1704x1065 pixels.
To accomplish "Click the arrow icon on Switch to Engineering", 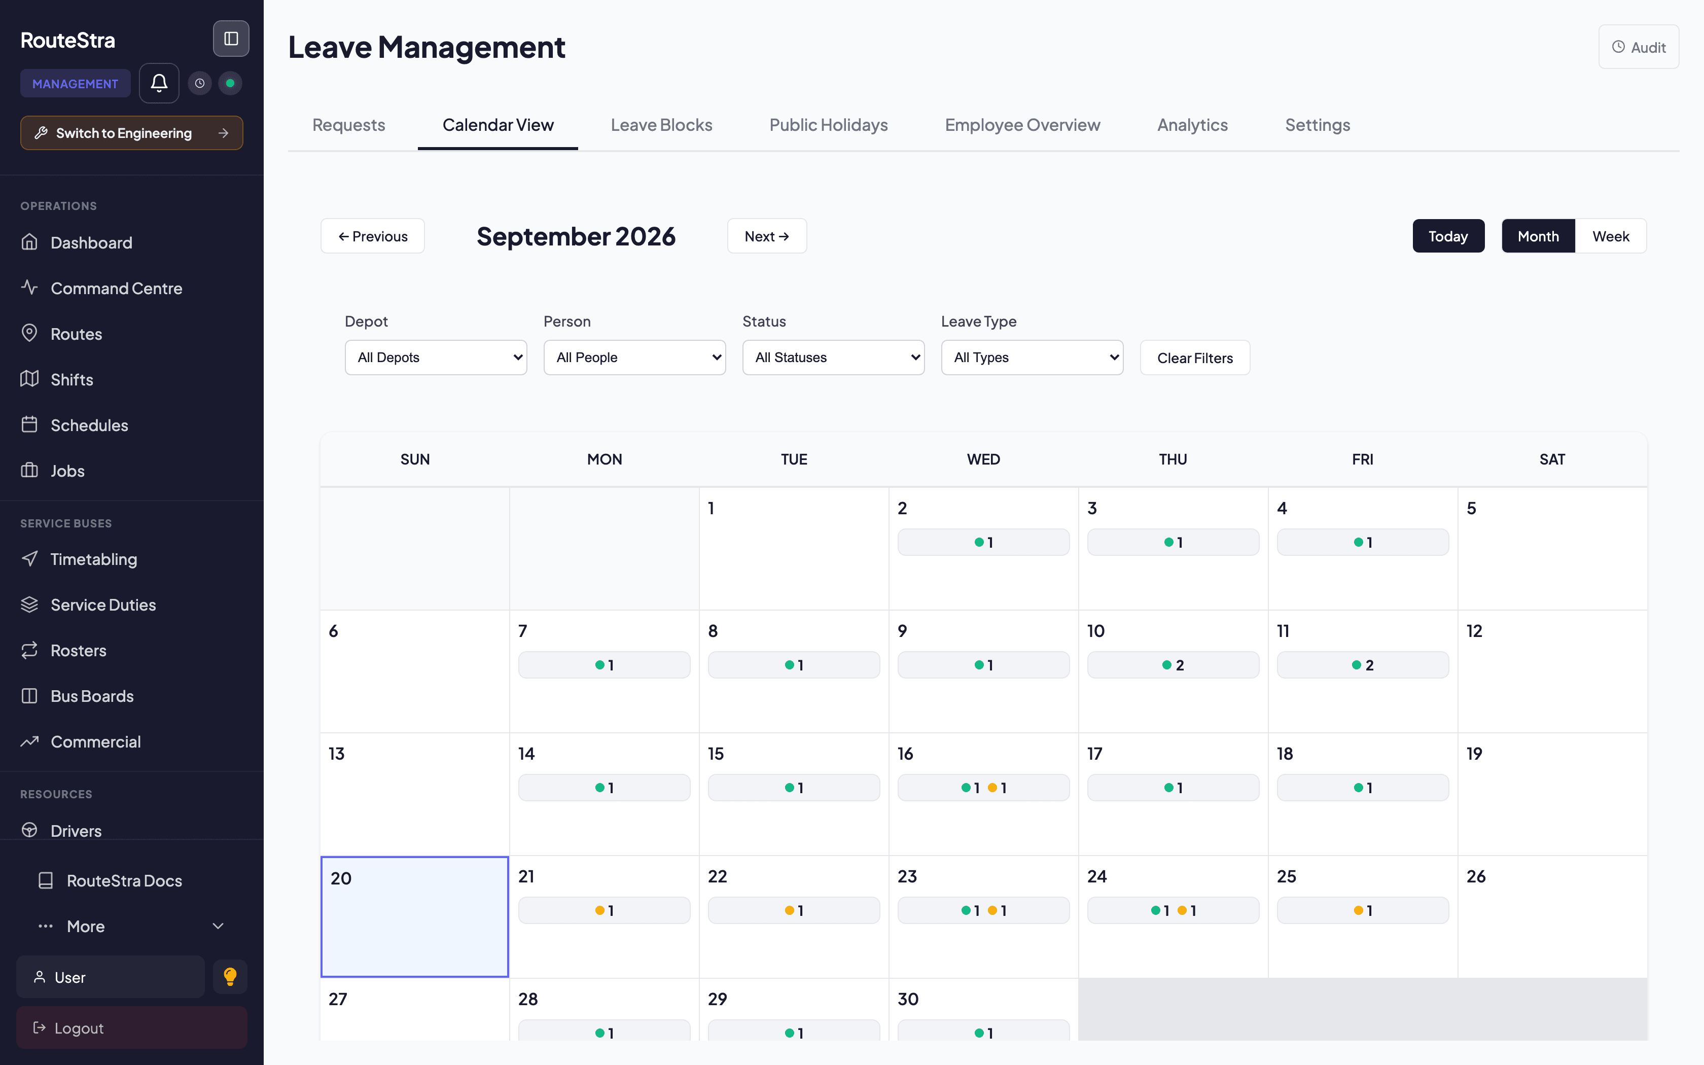I will click(x=224, y=133).
